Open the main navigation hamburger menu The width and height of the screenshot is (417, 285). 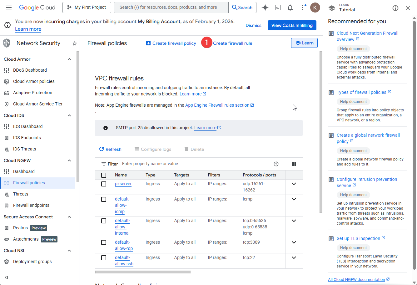tap(9, 8)
